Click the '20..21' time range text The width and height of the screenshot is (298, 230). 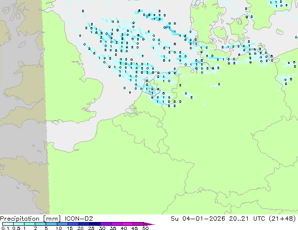click(239, 219)
